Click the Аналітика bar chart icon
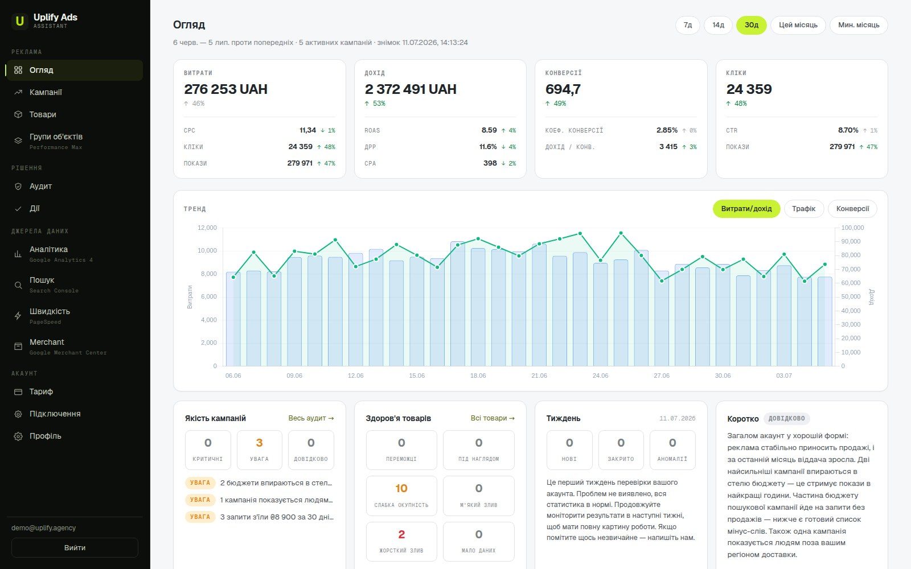The width and height of the screenshot is (911, 569). coord(18,254)
